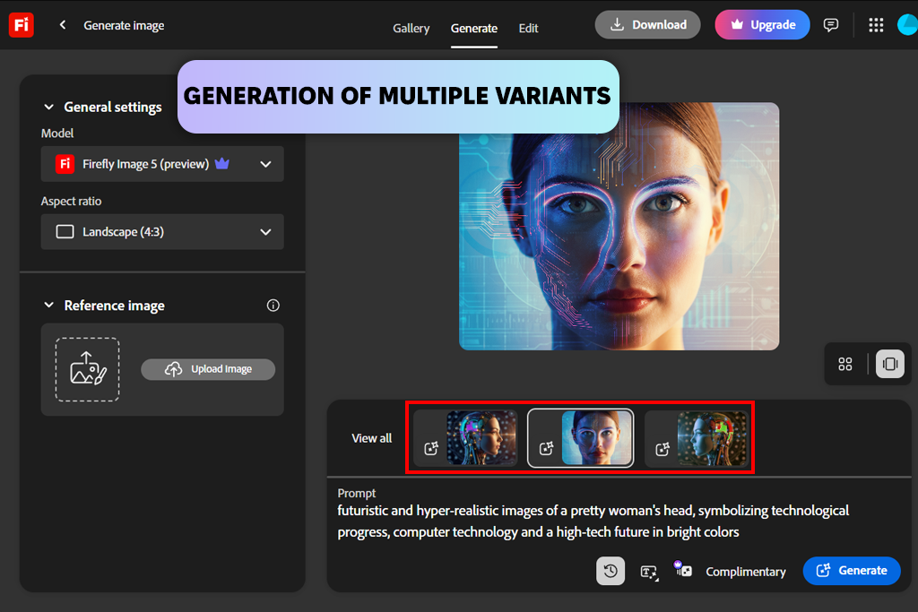
Task: Click into the prompt text field
Action: click(593, 521)
